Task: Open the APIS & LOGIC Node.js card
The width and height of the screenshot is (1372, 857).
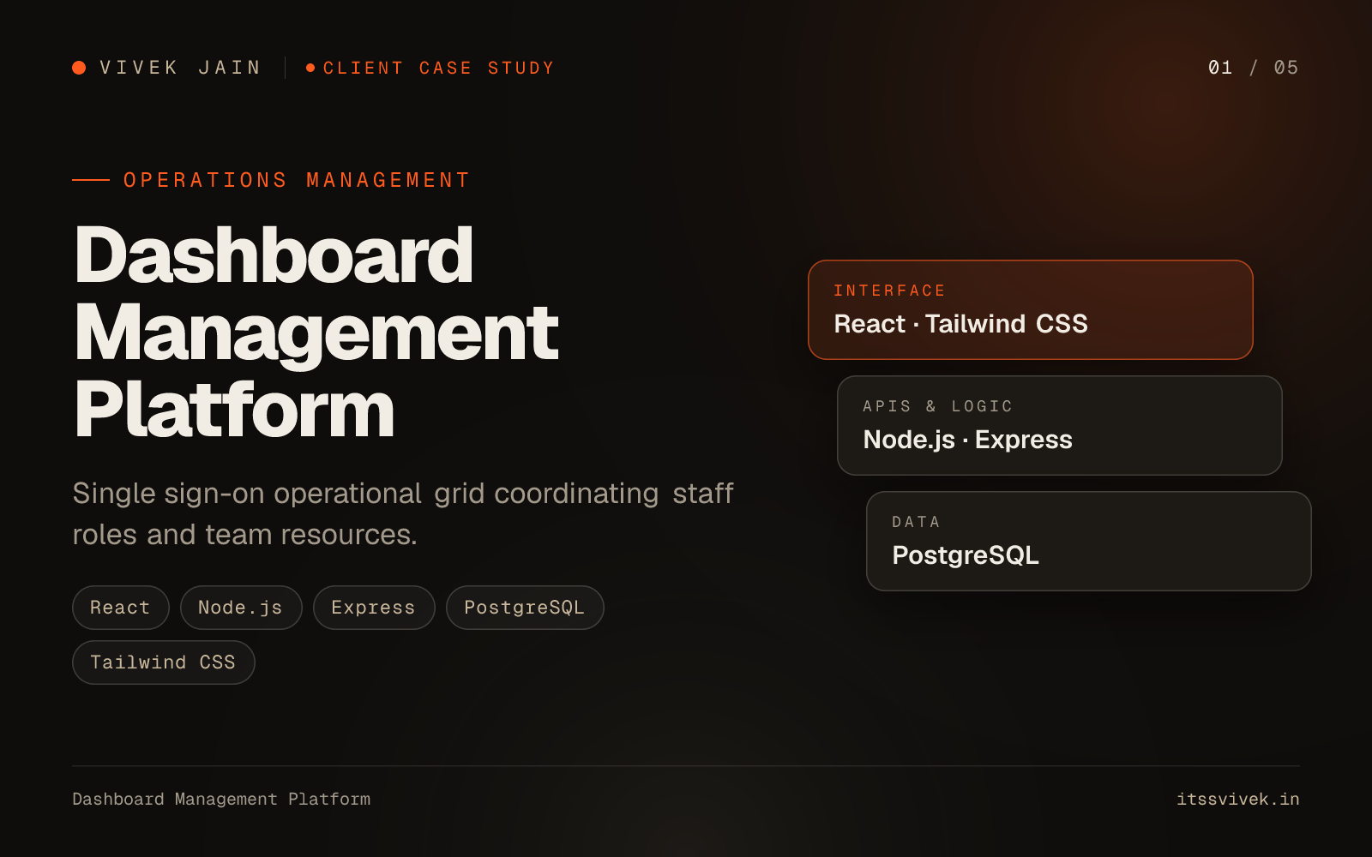Action: click(x=1060, y=425)
